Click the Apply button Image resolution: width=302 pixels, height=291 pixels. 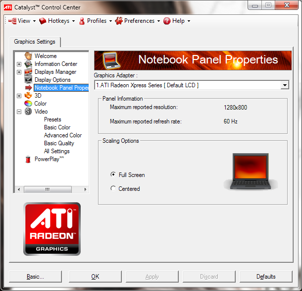pyautogui.click(x=152, y=277)
